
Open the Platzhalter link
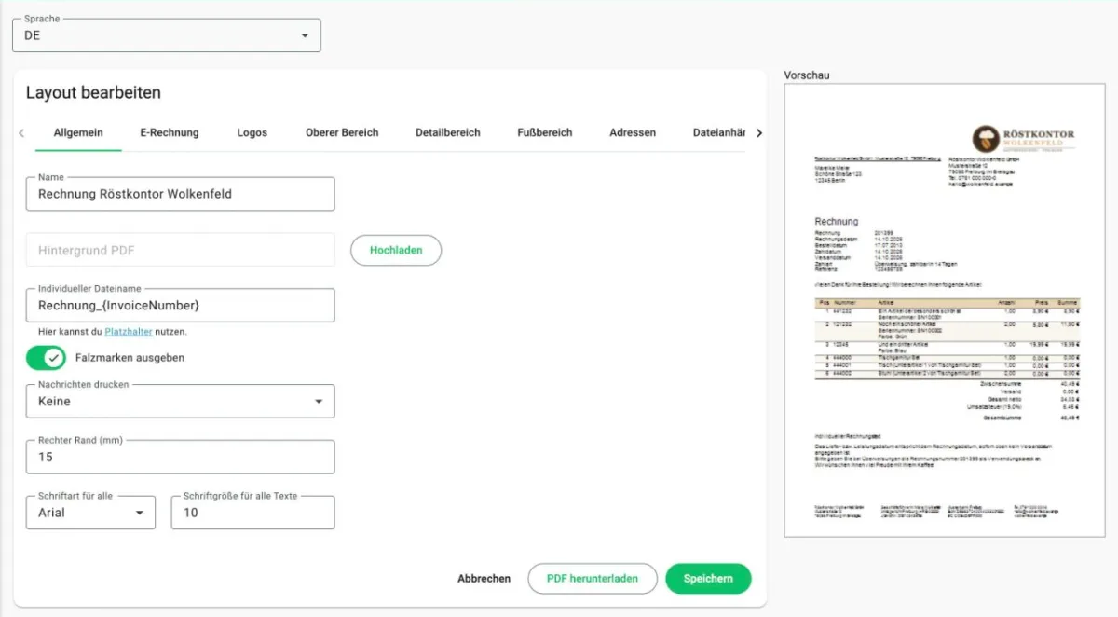[x=129, y=331]
